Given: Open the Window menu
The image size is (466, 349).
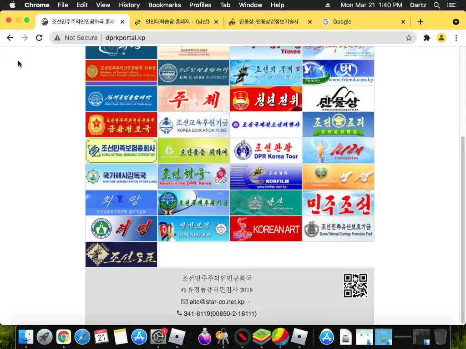Looking at the screenshot, I should (x=250, y=5).
